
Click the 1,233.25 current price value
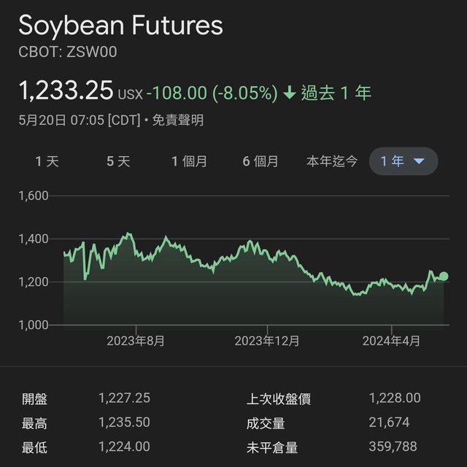coord(66,90)
